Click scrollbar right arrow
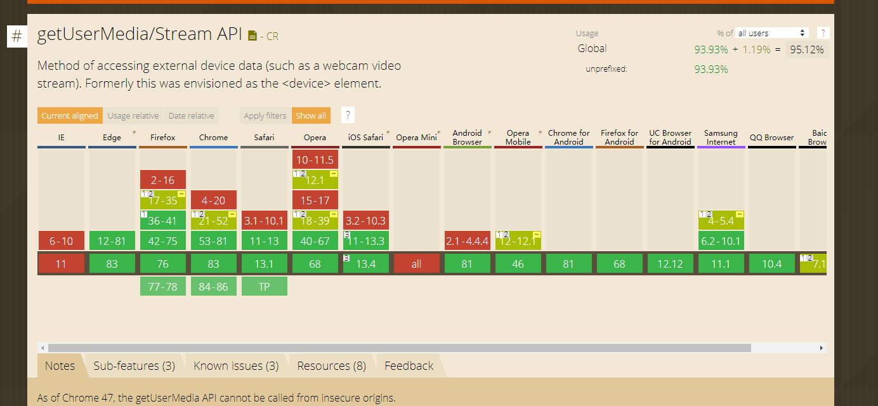Viewport: 878px width, 406px height. [x=822, y=348]
